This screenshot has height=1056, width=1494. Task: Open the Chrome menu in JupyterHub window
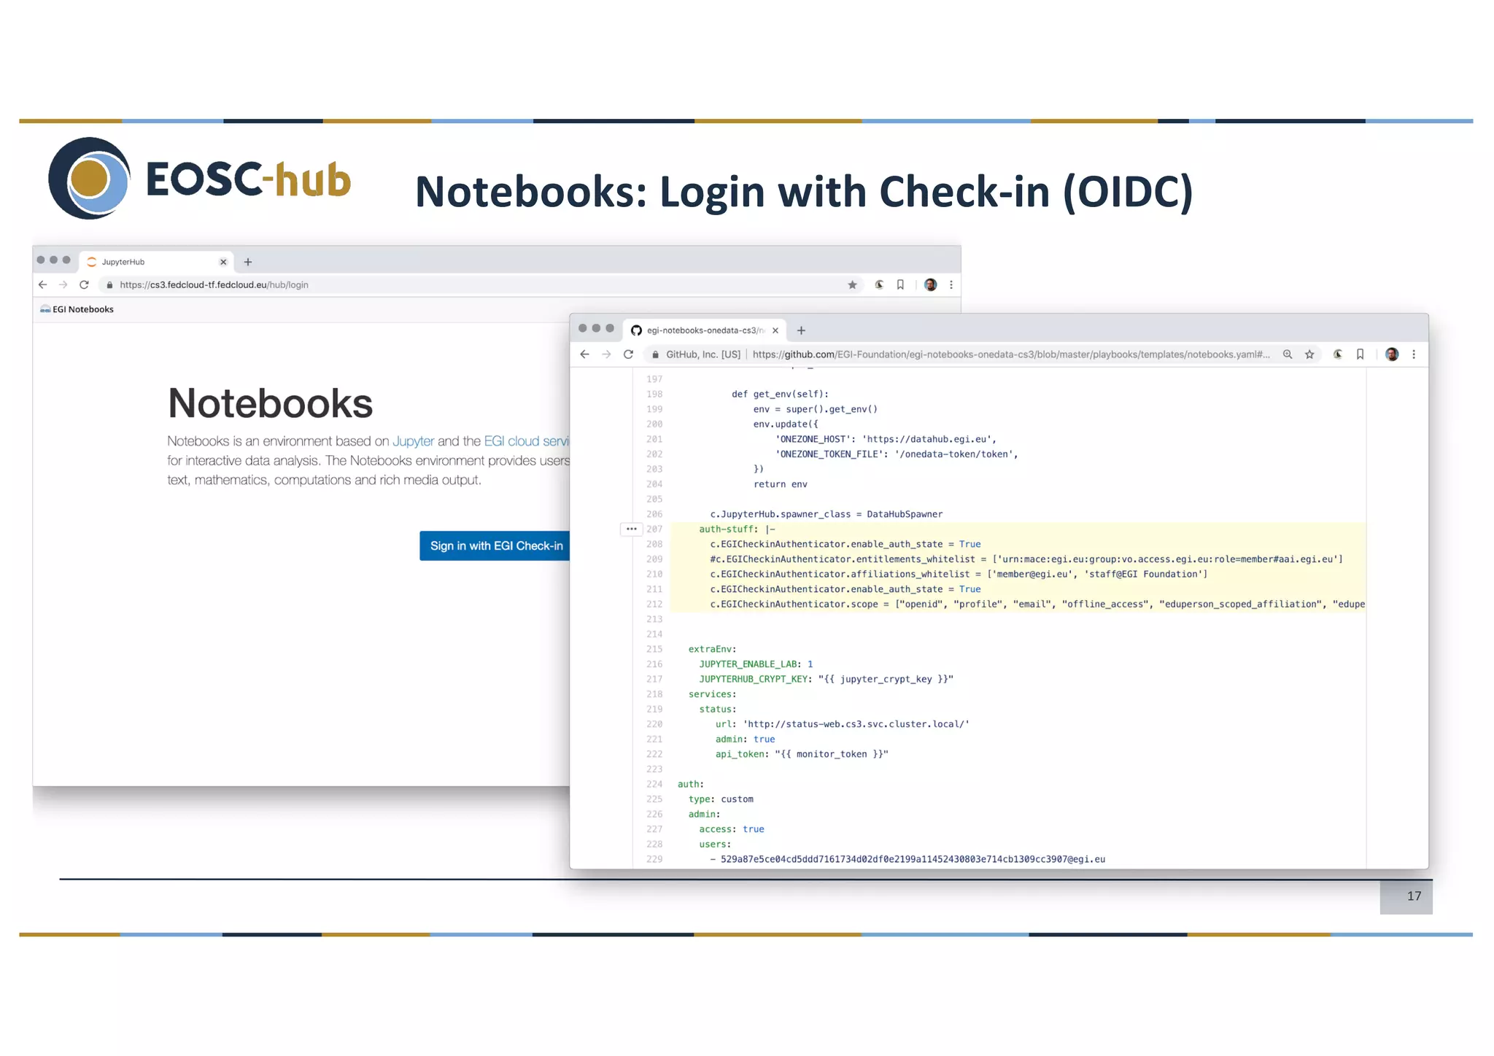point(951,285)
